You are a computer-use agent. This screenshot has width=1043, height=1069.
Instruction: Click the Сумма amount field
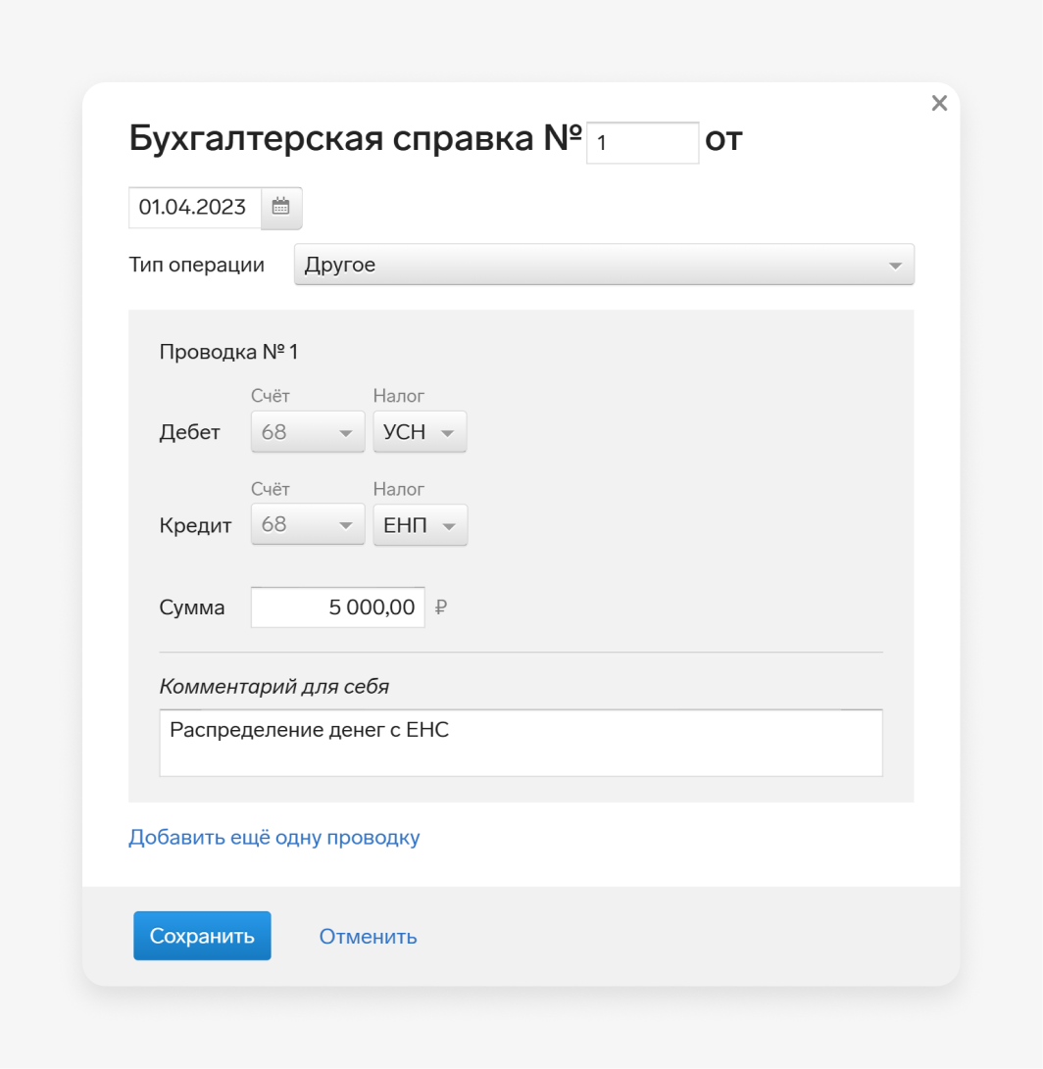337,607
